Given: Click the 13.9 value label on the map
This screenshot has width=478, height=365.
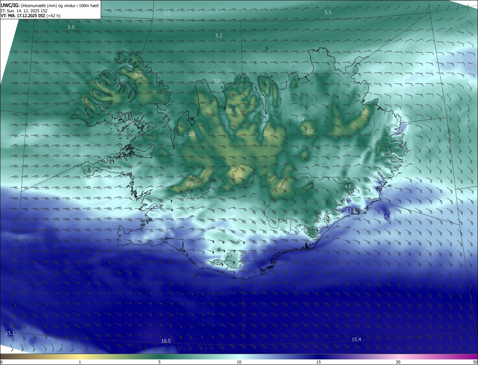Looking at the screenshot, I should (351, 210).
